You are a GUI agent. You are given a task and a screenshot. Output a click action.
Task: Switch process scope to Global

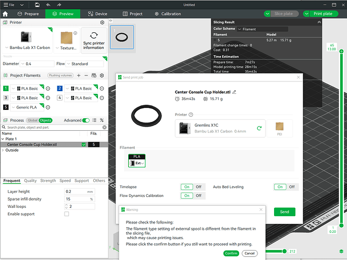pos(32,120)
